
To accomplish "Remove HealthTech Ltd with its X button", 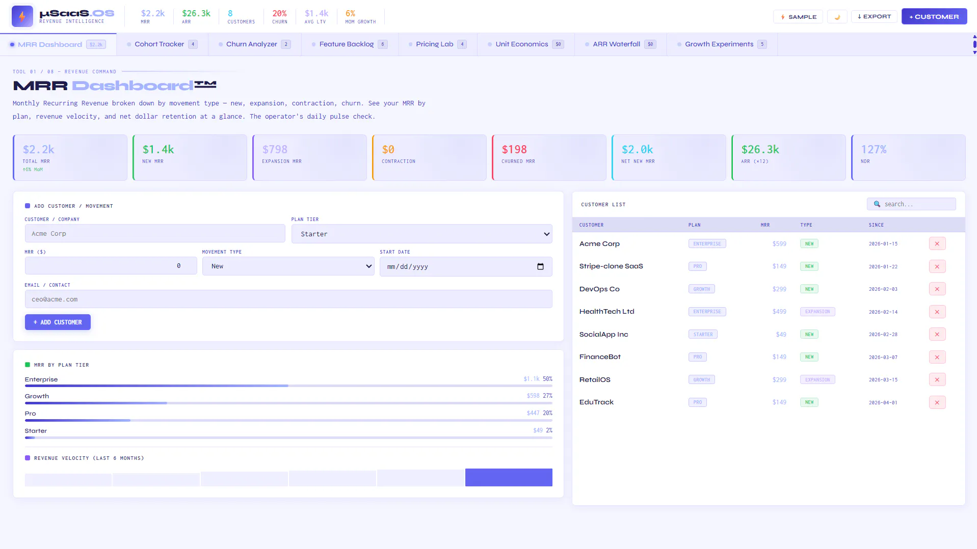I will [937, 312].
